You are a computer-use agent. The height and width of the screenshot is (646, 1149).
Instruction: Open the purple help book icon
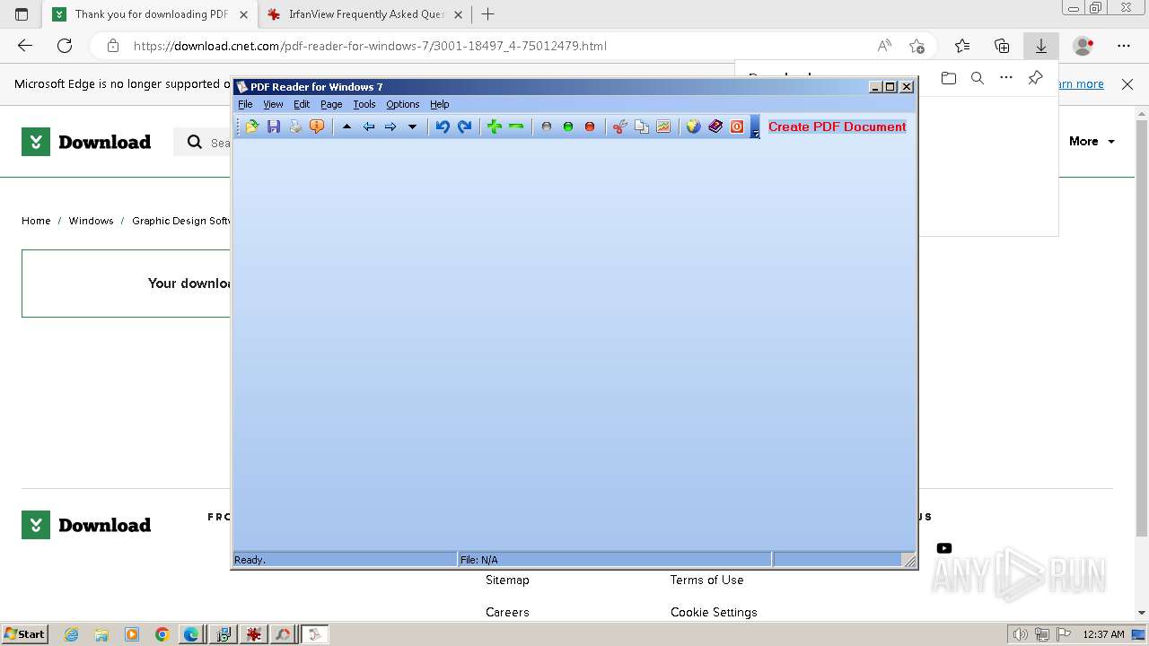tap(715, 127)
